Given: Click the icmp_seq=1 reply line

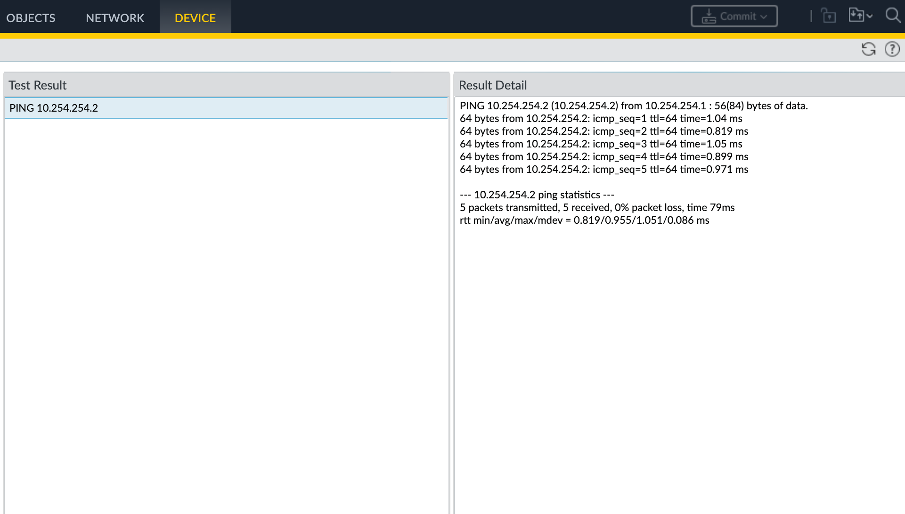Looking at the screenshot, I should (601, 119).
